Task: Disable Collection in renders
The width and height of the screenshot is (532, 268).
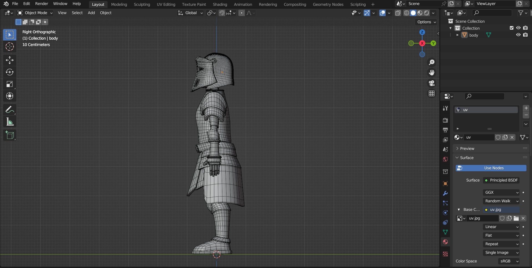Action: point(525,28)
